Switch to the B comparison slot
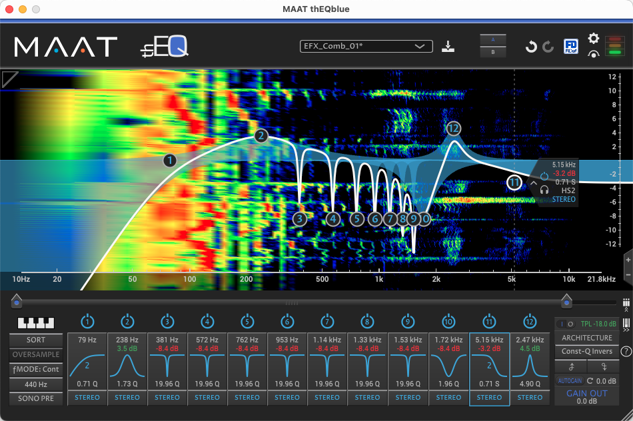The height and width of the screenshot is (421, 633). (x=493, y=52)
